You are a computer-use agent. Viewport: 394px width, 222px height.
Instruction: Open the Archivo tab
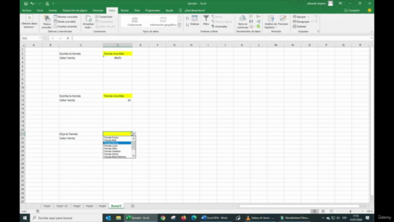[x=26, y=10]
